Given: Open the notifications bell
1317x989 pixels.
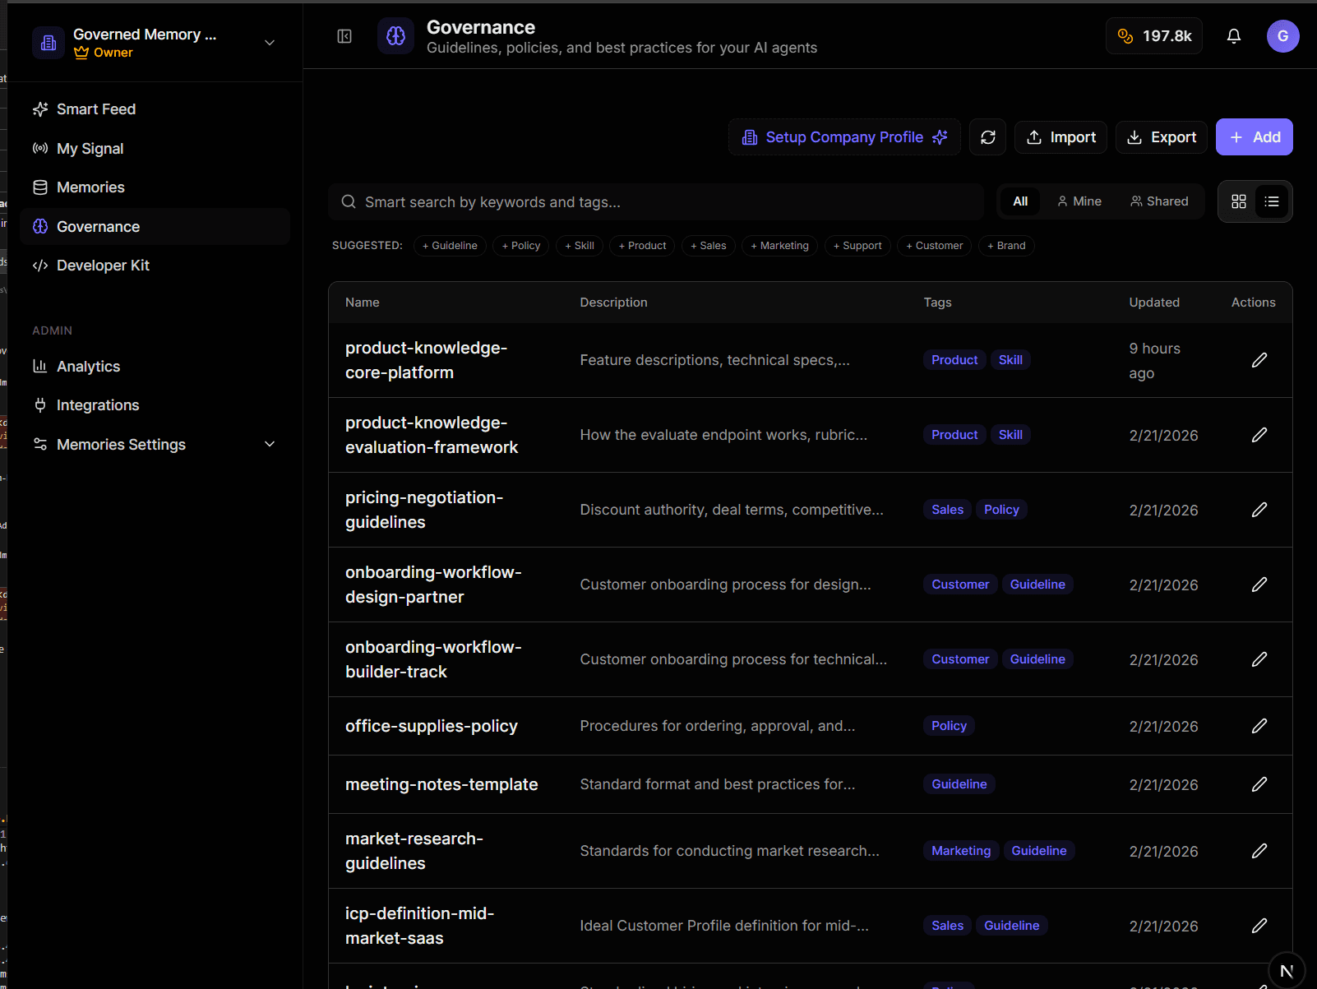Looking at the screenshot, I should [1233, 35].
